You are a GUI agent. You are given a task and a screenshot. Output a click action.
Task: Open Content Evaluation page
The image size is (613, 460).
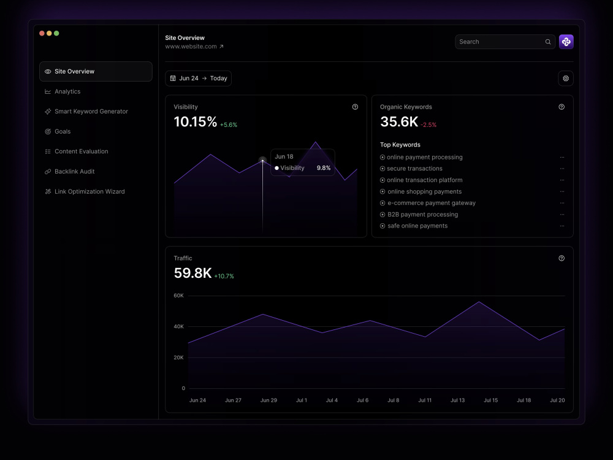(x=82, y=151)
